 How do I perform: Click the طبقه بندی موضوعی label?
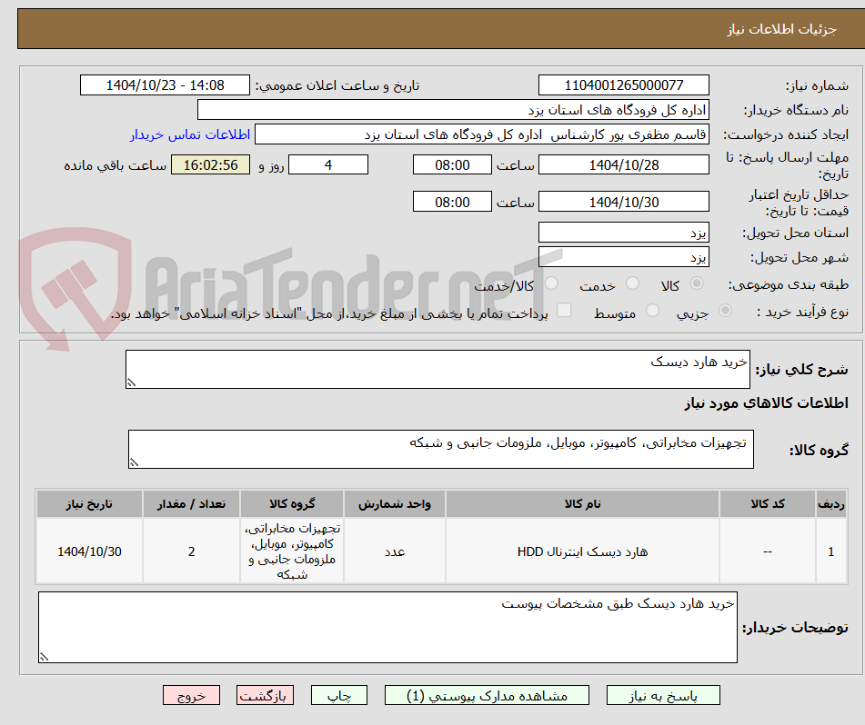point(789,285)
